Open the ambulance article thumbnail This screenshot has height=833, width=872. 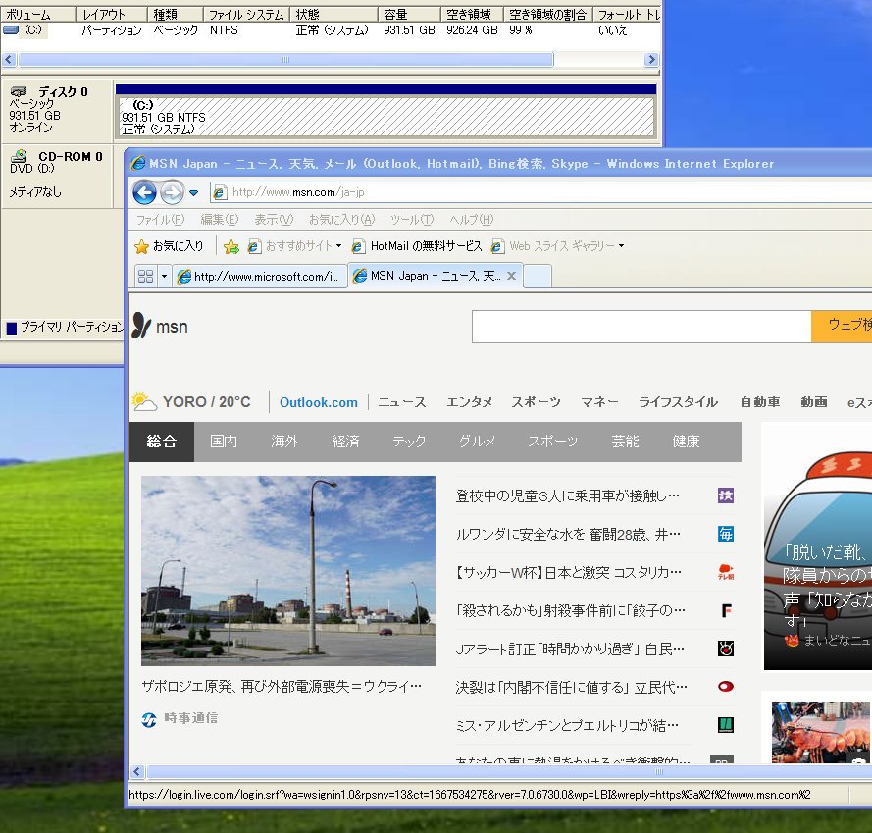pos(818,546)
